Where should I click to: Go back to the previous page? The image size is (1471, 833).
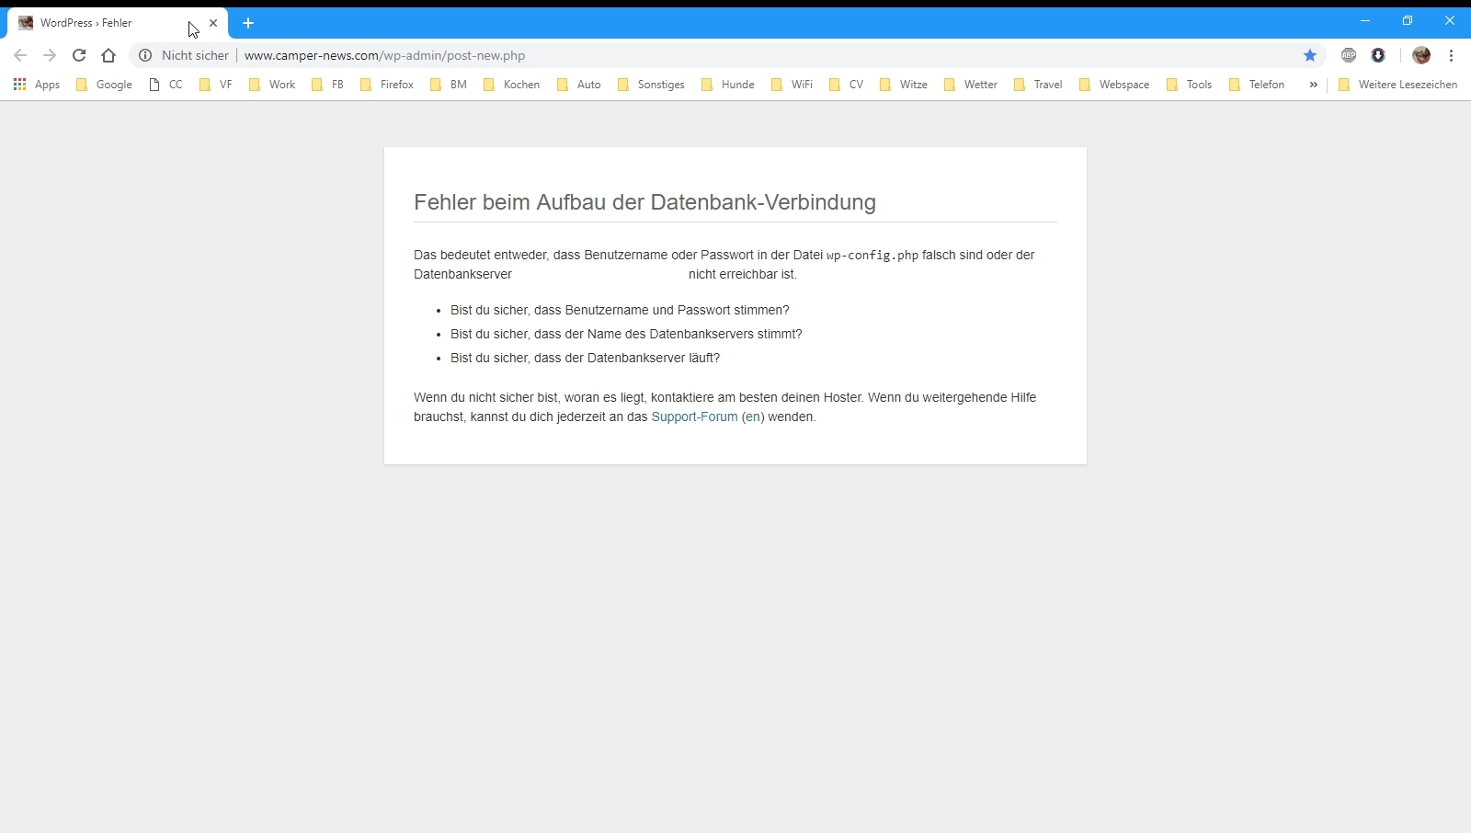[20, 55]
